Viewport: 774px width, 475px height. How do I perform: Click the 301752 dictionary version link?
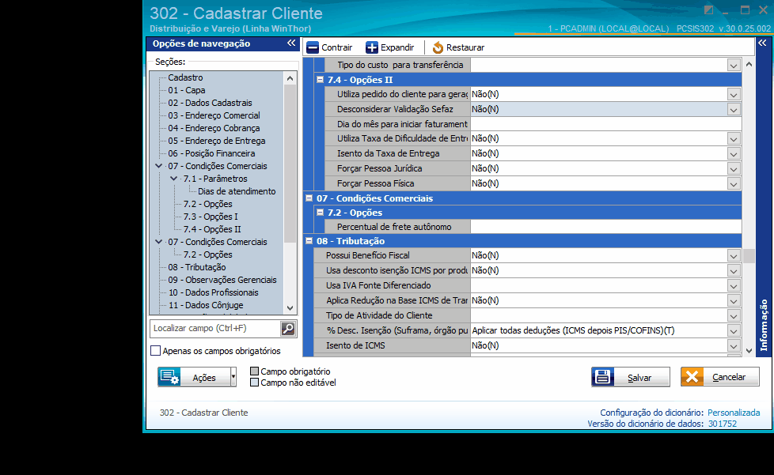723,424
